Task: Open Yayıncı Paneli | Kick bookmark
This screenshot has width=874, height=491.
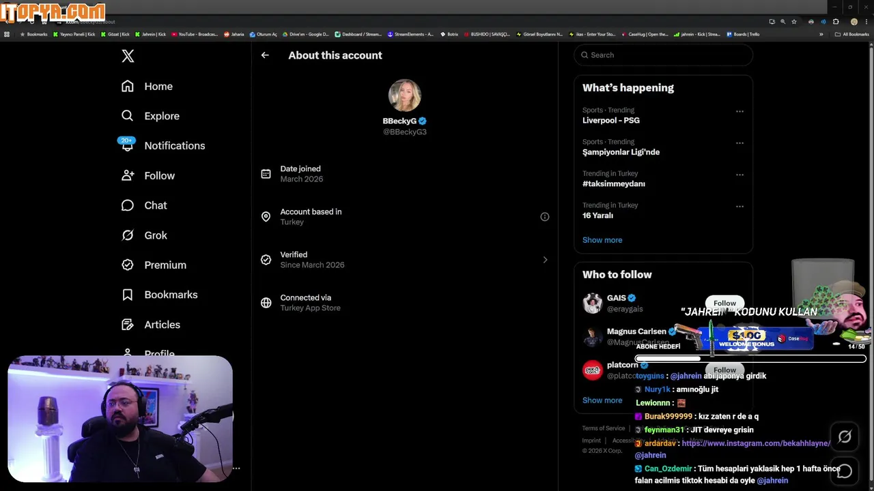Action: [x=74, y=34]
